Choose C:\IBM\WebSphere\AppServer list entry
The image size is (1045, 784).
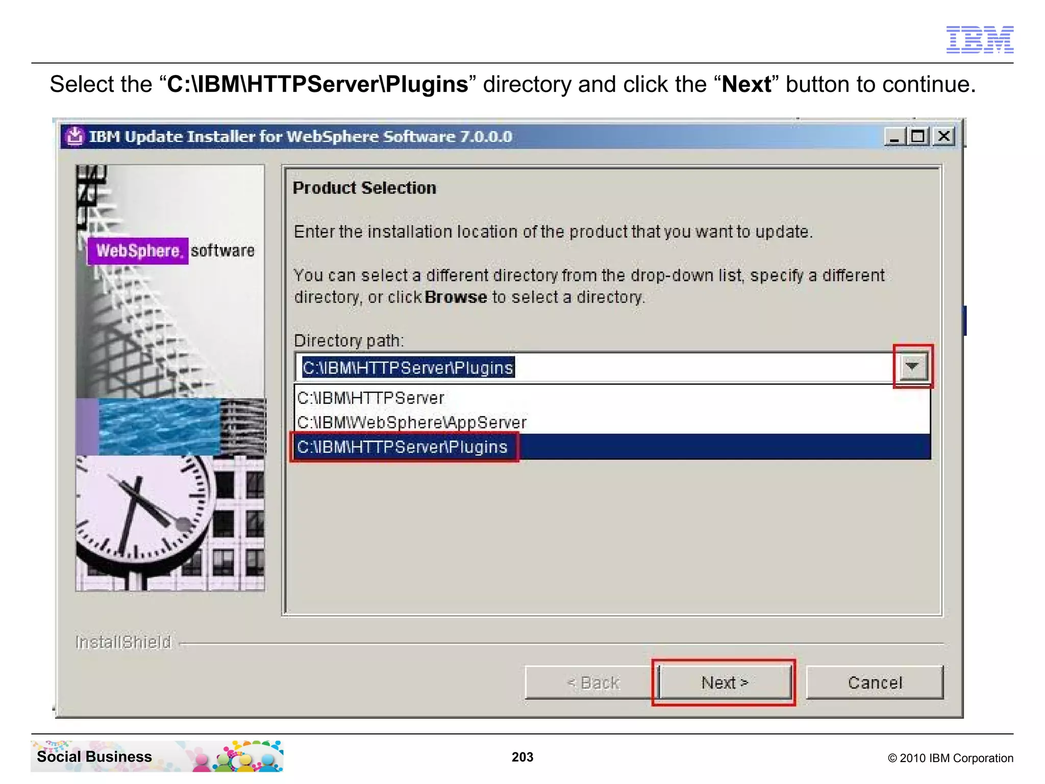[x=612, y=422]
